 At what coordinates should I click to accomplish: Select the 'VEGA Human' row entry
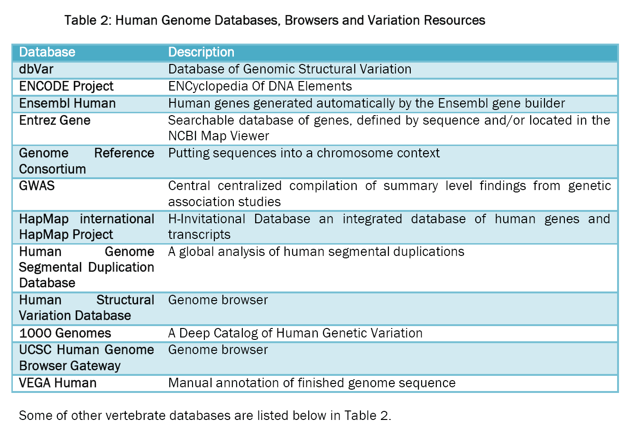coord(57,383)
